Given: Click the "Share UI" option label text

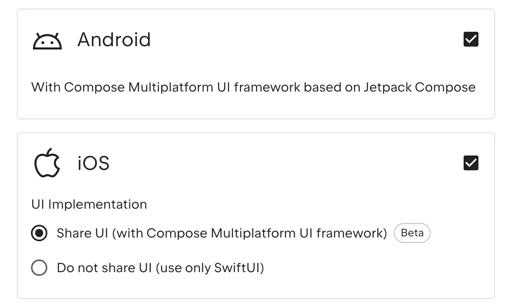Looking at the screenshot, I should point(82,233).
